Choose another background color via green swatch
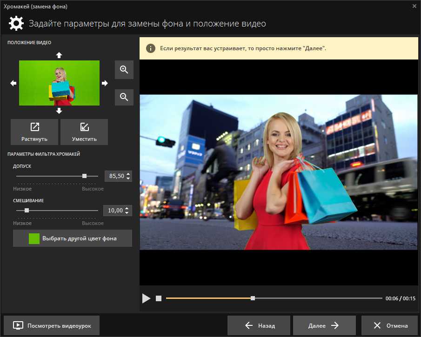 click(x=34, y=238)
